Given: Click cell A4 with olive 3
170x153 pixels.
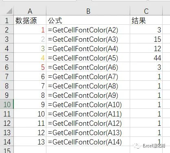Looking at the screenshot, I should click(30, 48).
